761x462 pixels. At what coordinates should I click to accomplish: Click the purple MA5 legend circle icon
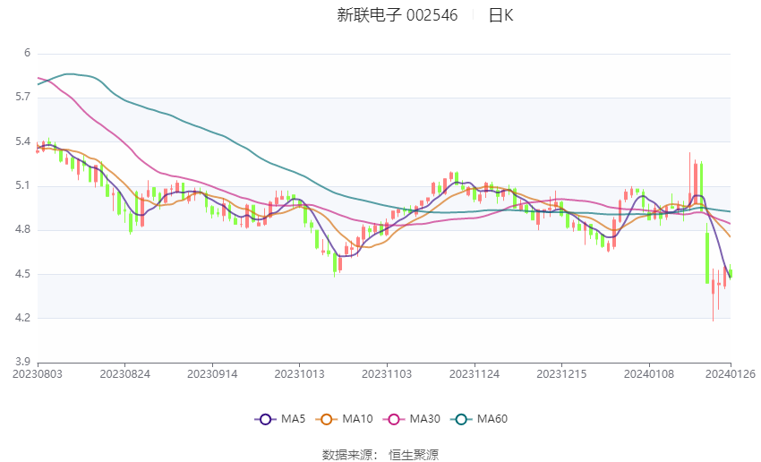click(x=265, y=419)
